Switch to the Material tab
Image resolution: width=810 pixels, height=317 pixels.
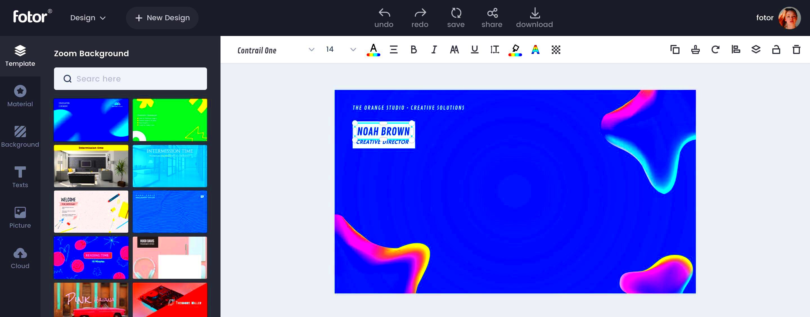coord(20,96)
